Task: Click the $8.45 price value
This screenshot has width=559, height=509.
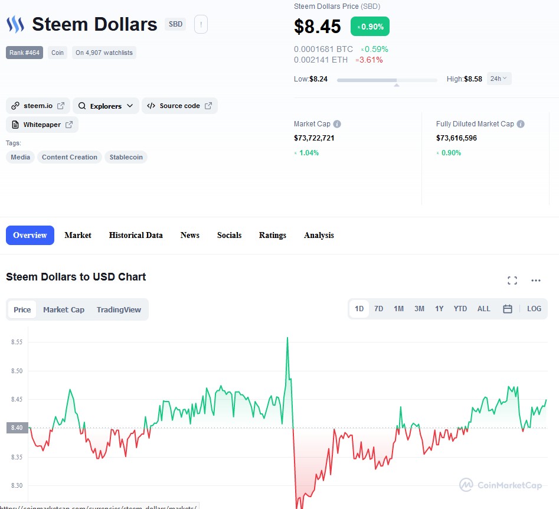Action: coord(318,27)
